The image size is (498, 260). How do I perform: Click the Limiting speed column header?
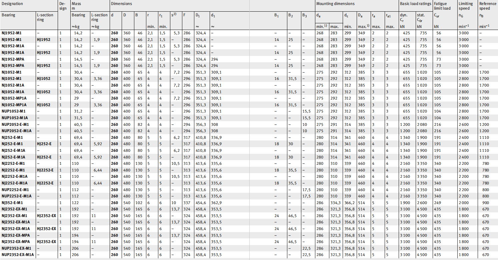[465, 6]
